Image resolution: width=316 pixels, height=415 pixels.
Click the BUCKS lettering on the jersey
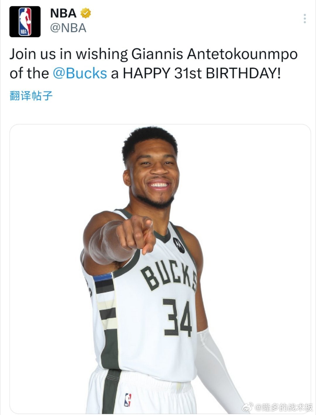point(169,275)
